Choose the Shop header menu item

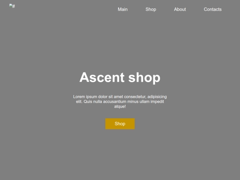[151, 9]
